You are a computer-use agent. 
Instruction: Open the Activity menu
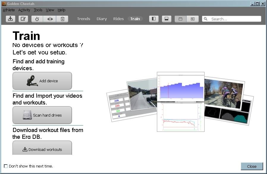(x=24, y=10)
